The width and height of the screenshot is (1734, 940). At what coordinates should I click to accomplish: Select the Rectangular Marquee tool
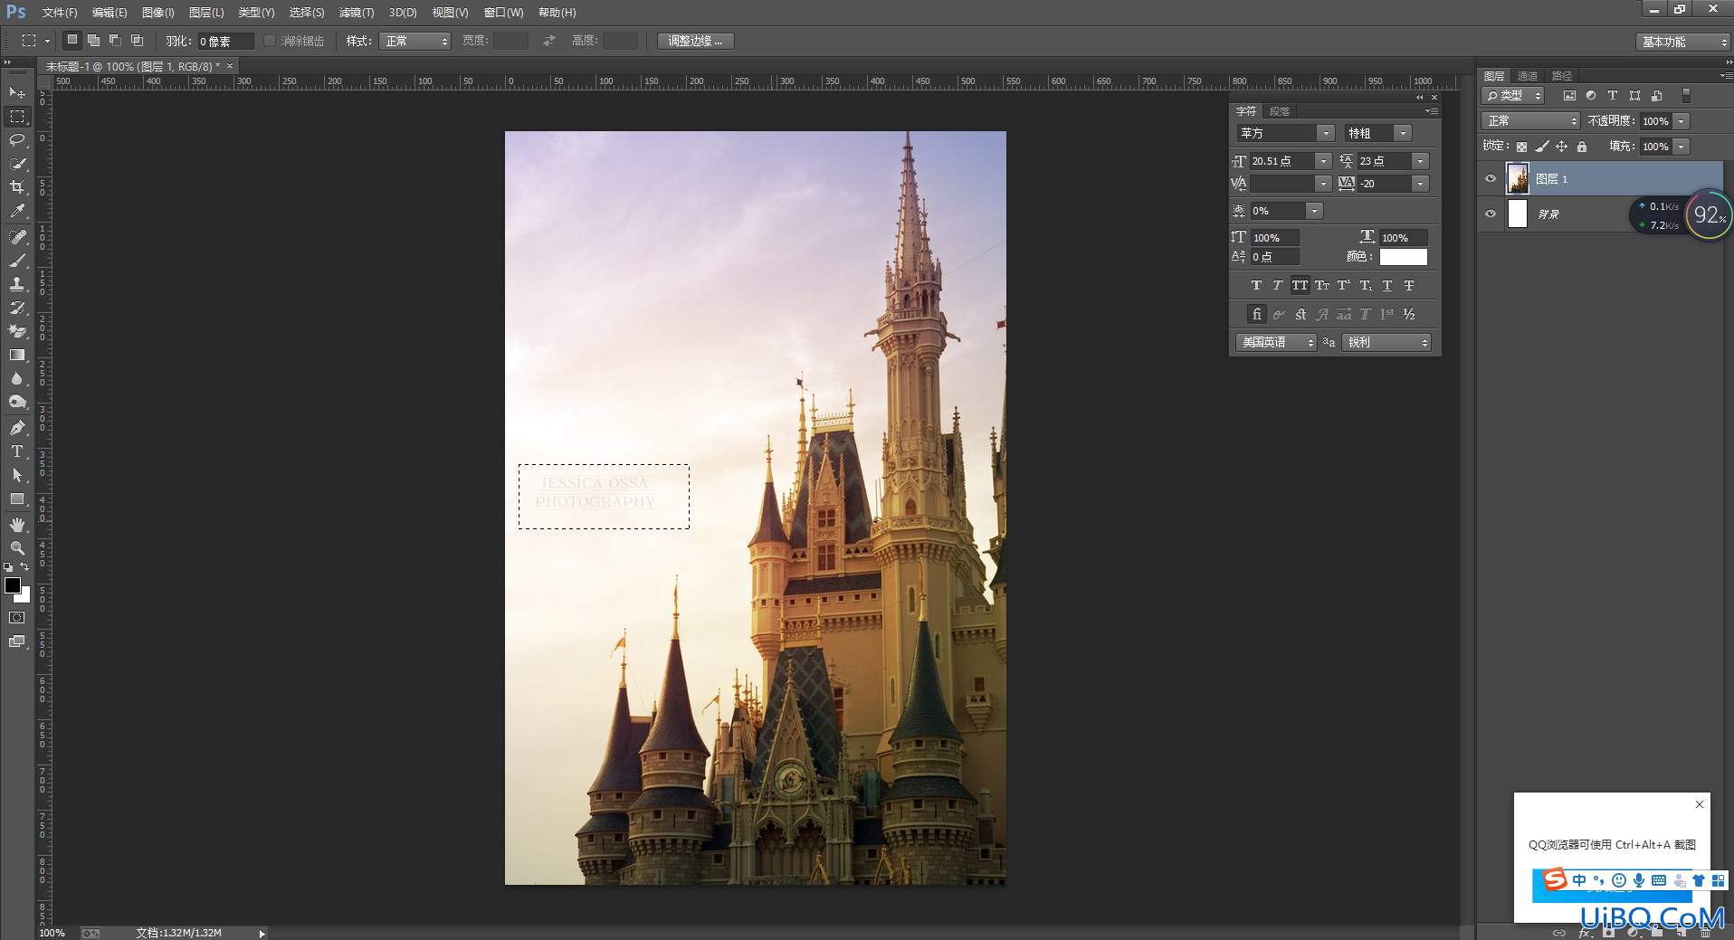[x=17, y=117]
